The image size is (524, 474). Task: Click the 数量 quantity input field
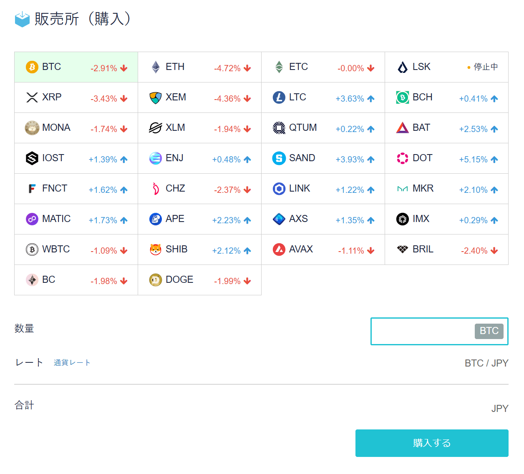click(426, 331)
